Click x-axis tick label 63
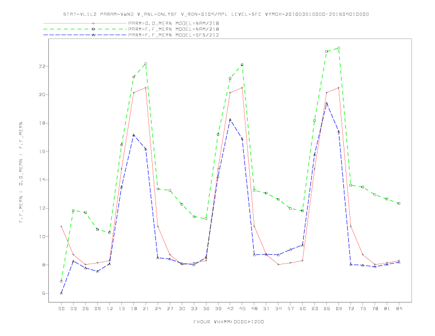435x336 pixels. [x=315, y=309]
